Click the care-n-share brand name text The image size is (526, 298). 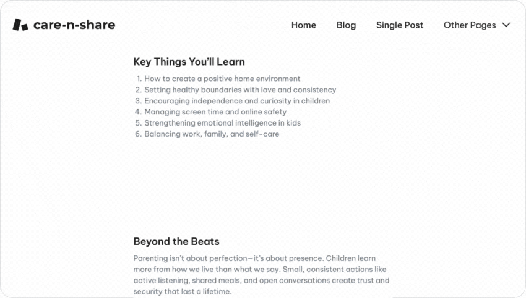pos(74,25)
